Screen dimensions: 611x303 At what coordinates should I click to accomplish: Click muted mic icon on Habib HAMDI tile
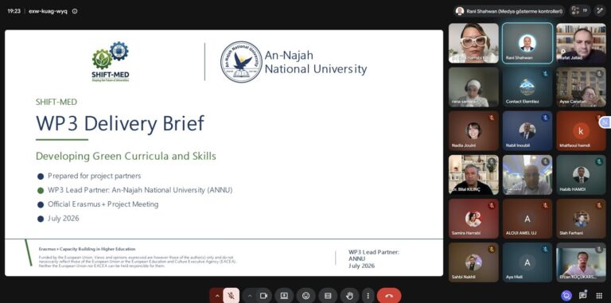pos(599,161)
